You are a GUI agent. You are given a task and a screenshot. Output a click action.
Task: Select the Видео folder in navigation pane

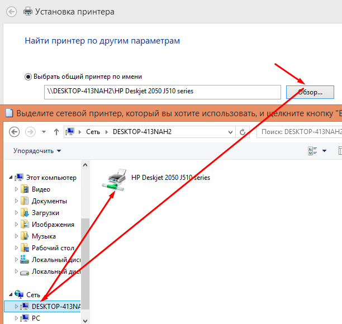(41, 189)
